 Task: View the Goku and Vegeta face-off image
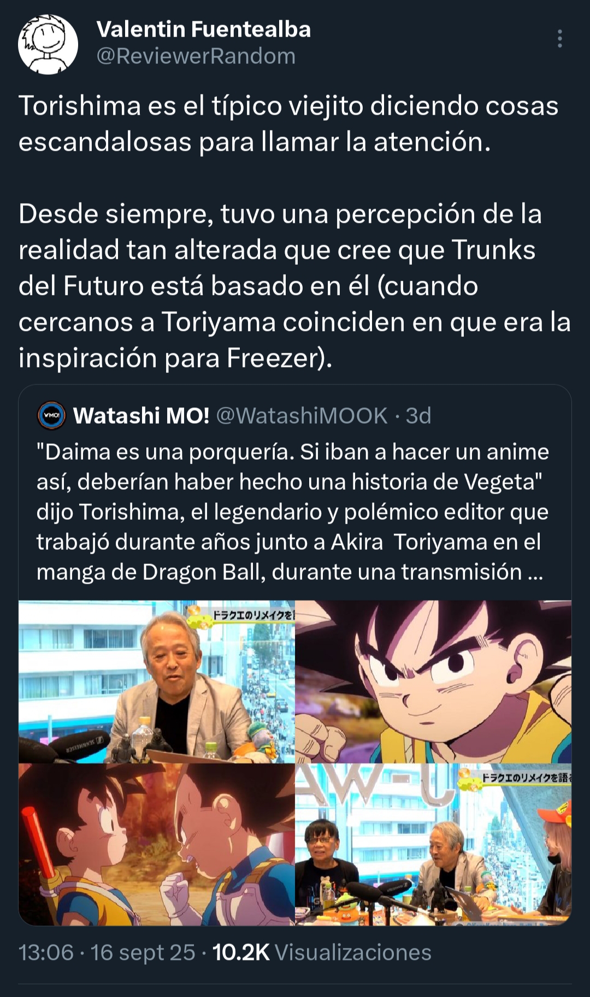[157, 844]
